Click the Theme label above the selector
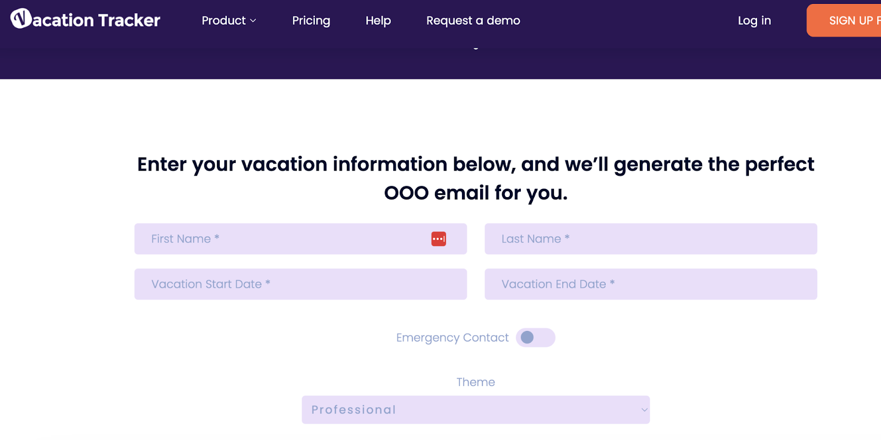This screenshot has width=881, height=441. (475, 382)
